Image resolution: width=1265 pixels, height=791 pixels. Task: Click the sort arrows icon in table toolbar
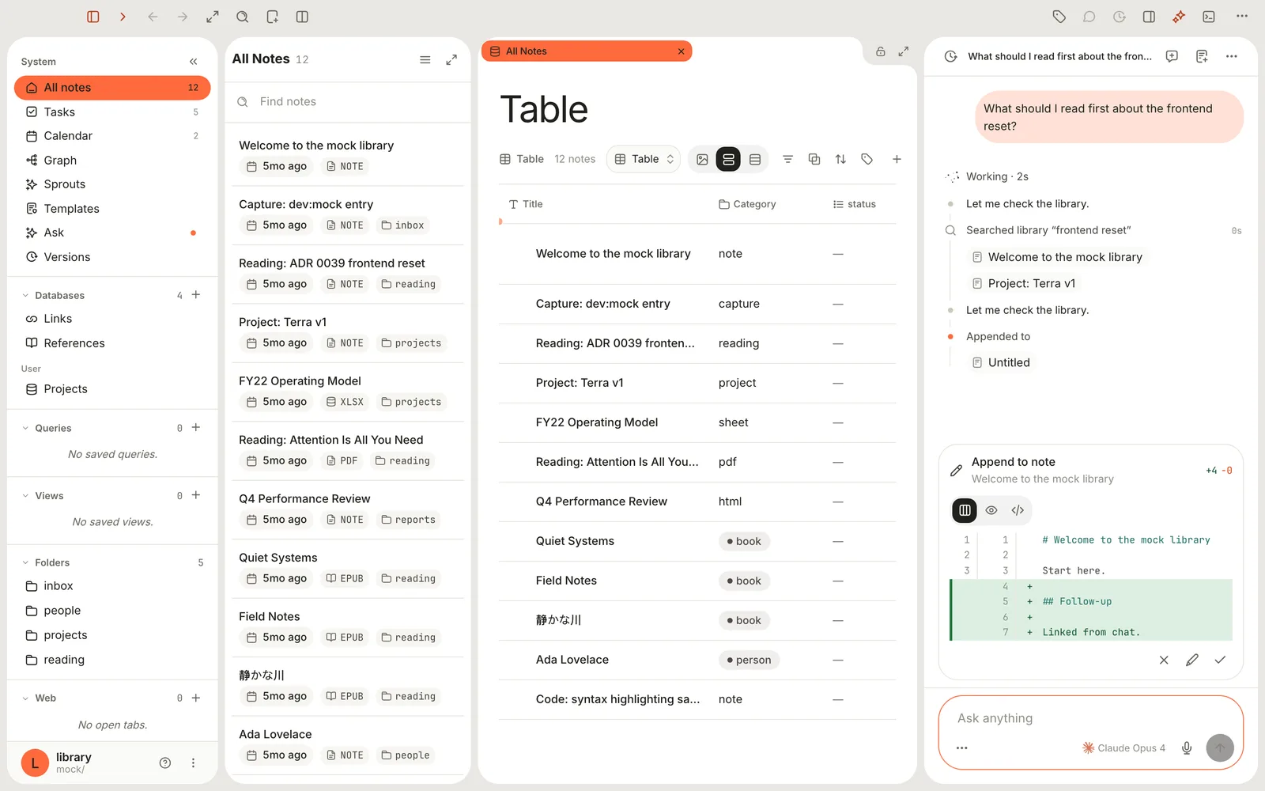click(x=840, y=159)
